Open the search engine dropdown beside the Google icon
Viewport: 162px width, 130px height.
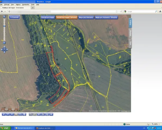pyautogui.click(x=127, y=12)
